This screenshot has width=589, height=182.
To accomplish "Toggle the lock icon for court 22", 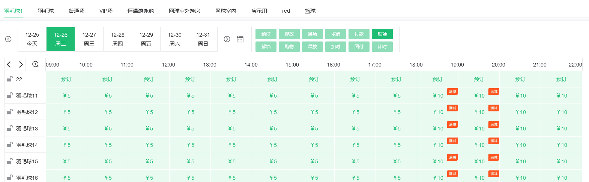I will [10, 79].
